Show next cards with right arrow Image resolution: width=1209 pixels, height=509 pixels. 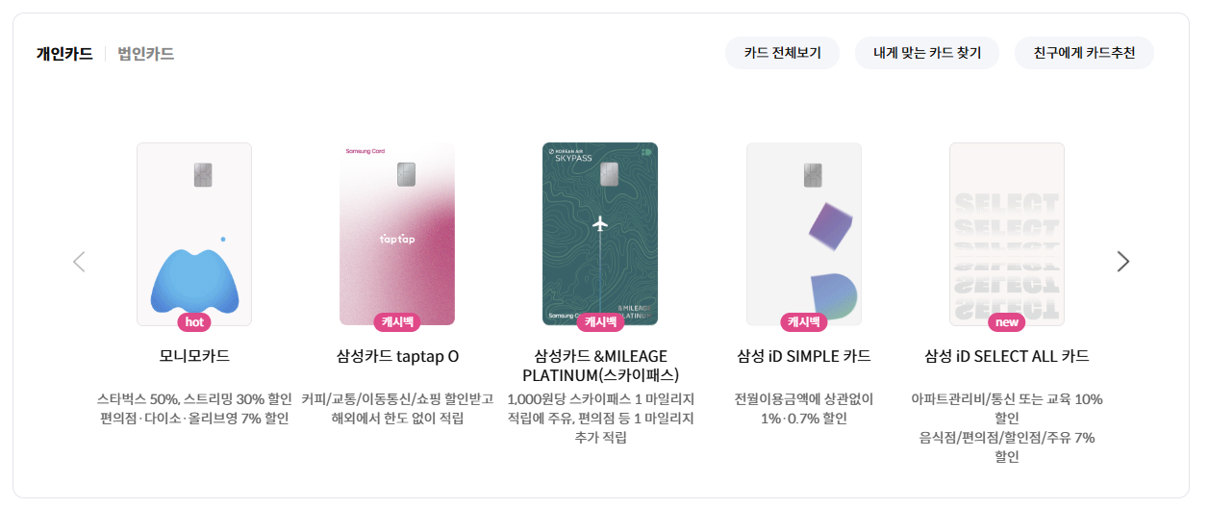click(x=1122, y=262)
